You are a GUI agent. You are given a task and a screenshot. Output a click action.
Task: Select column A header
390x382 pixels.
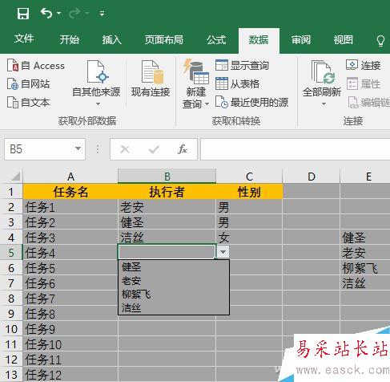[x=70, y=177]
